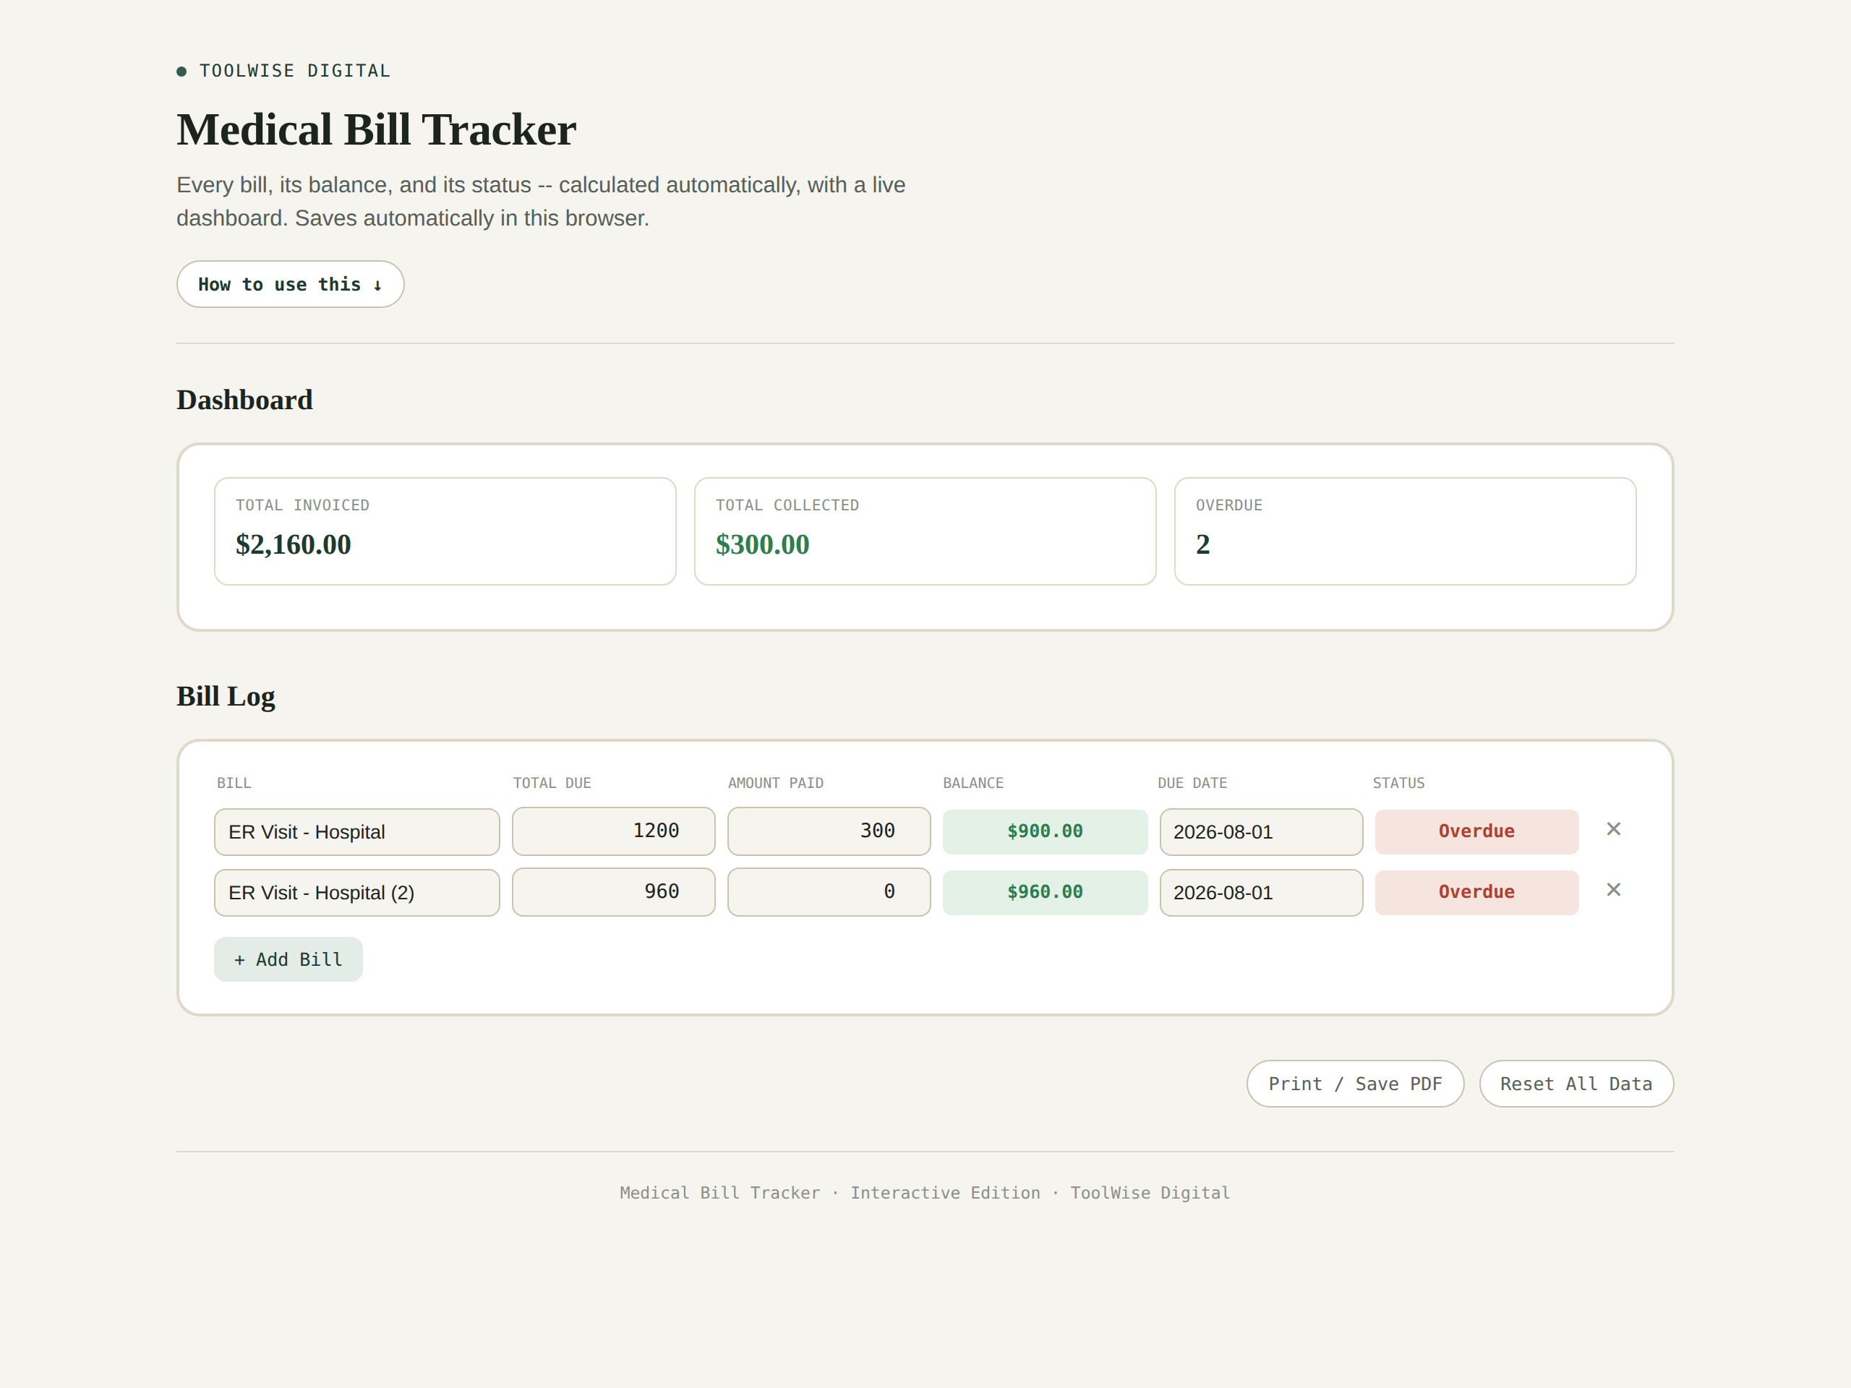Edit the bill name ER Visit - Hospital (2)
Screen dimensions: 1851x1388
point(357,893)
